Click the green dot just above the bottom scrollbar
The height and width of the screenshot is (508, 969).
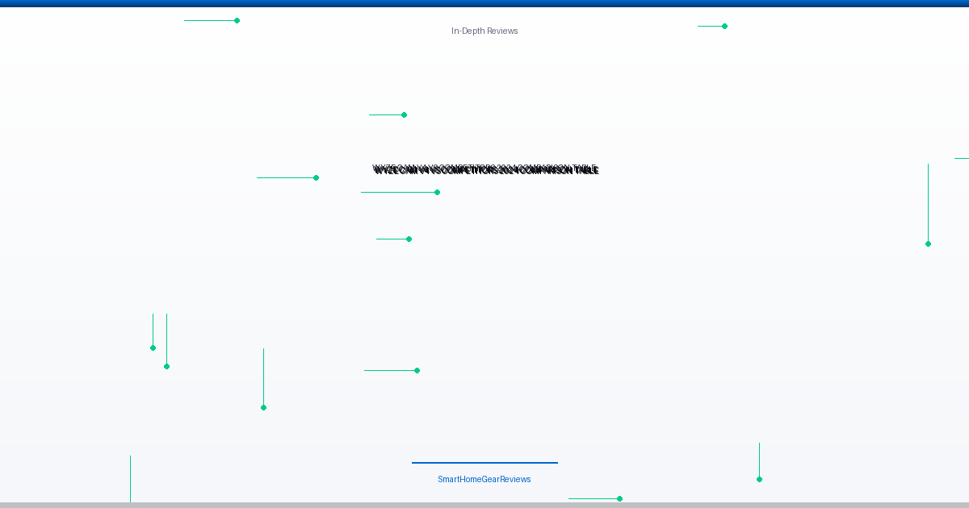619,498
